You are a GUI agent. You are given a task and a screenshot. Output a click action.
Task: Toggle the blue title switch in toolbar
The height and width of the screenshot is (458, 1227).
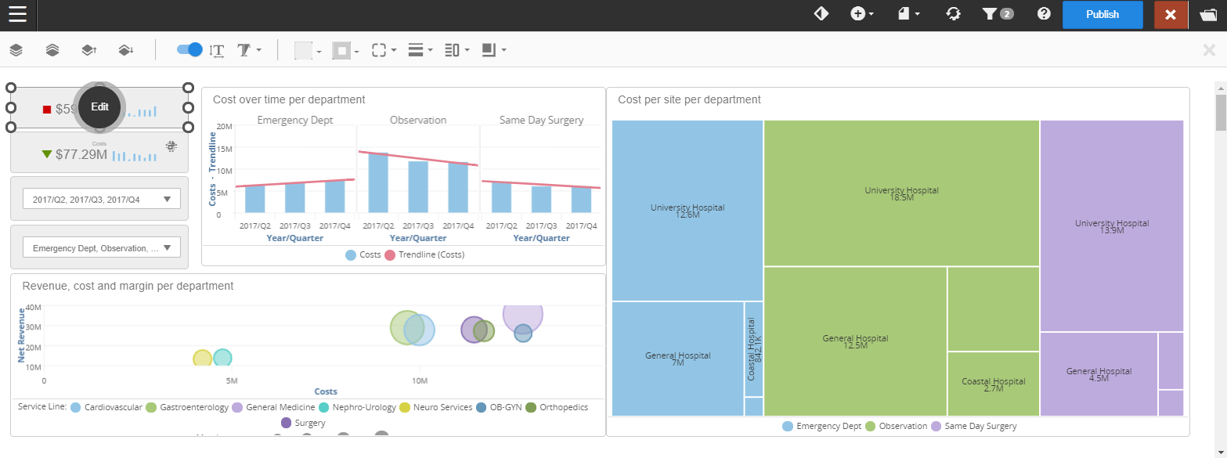[189, 50]
